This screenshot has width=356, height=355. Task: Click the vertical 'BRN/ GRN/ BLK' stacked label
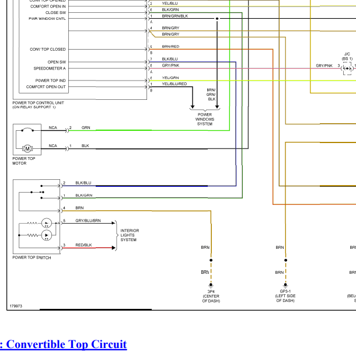[211, 95]
